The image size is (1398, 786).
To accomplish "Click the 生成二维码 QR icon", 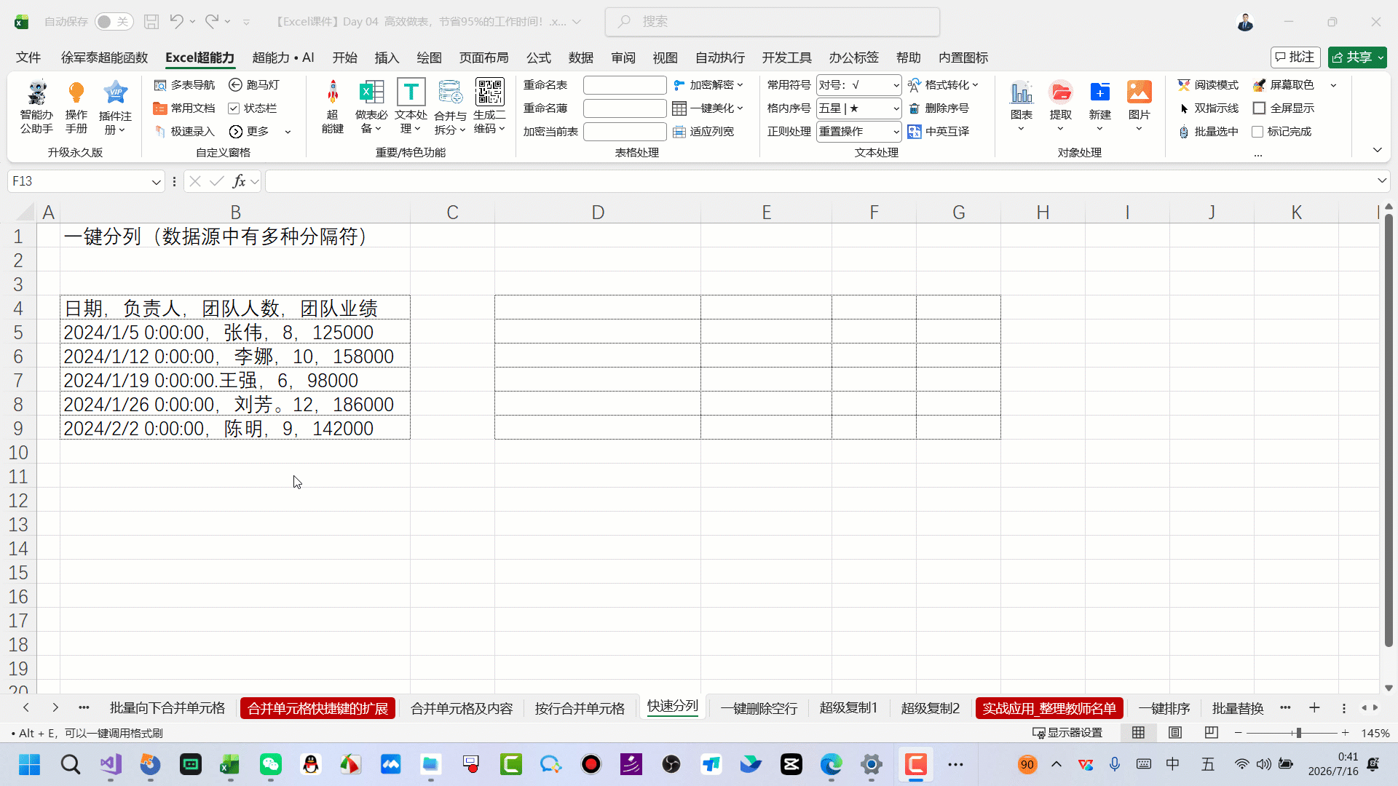I will [489, 107].
